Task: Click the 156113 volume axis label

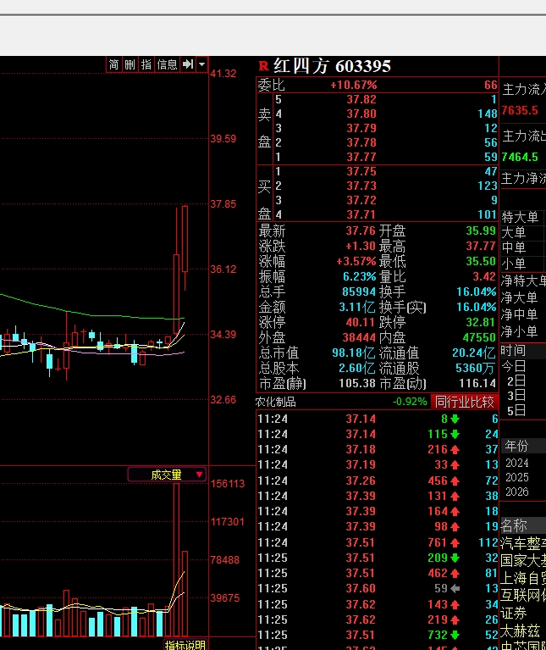Action: click(228, 484)
